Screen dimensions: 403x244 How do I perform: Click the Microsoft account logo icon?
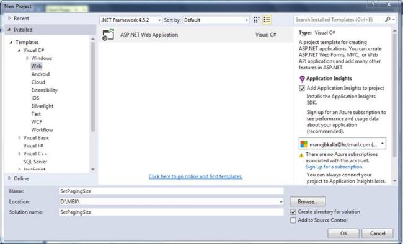pyautogui.click(x=304, y=144)
